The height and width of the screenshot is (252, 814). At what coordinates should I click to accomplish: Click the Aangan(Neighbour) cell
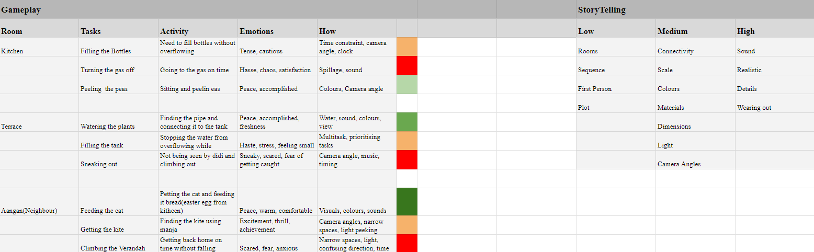tap(29, 211)
